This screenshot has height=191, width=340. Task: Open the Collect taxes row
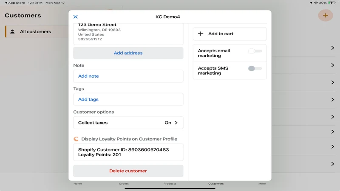click(x=128, y=123)
